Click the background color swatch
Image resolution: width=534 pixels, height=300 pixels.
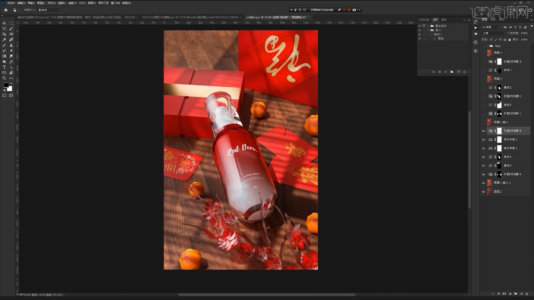[x=10, y=89]
